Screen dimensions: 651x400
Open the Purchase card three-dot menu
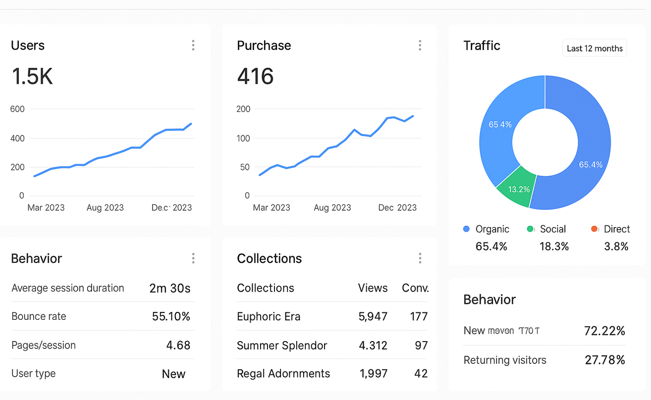(x=420, y=46)
